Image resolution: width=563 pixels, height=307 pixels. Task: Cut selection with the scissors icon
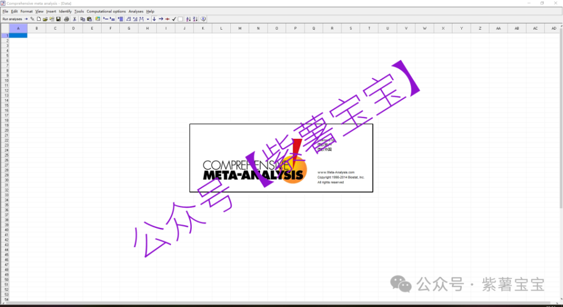click(75, 19)
